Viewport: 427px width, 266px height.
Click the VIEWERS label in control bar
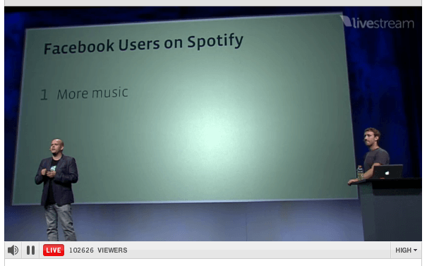(112, 250)
